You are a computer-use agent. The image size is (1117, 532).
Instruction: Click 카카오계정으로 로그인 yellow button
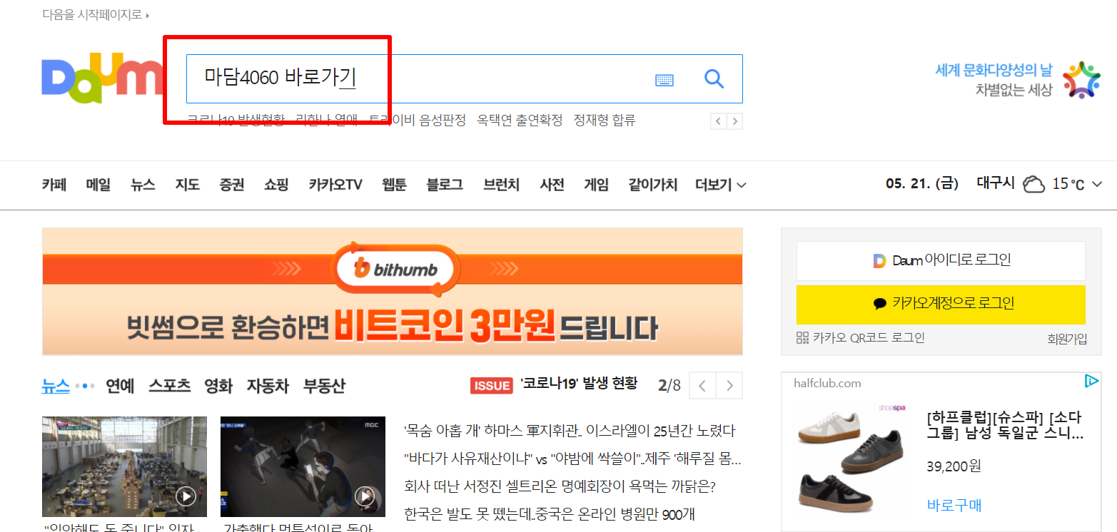tap(941, 305)
